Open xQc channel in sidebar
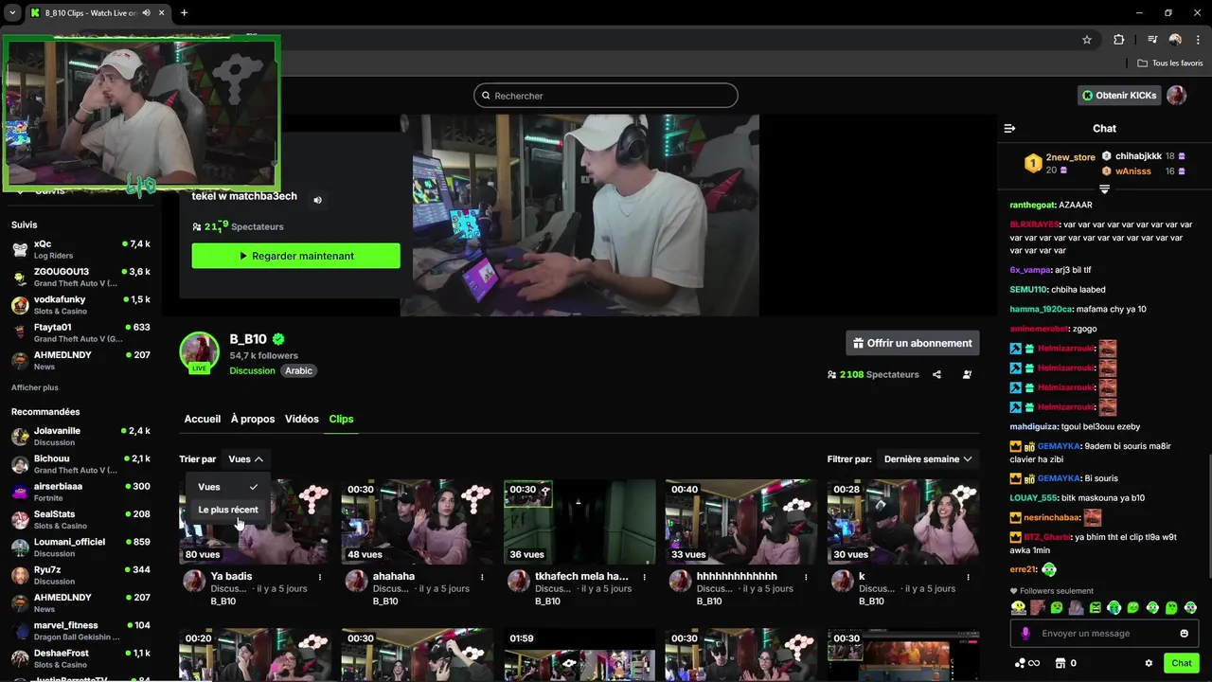Viewport: 1212px width, 682px height. point(80,250)
